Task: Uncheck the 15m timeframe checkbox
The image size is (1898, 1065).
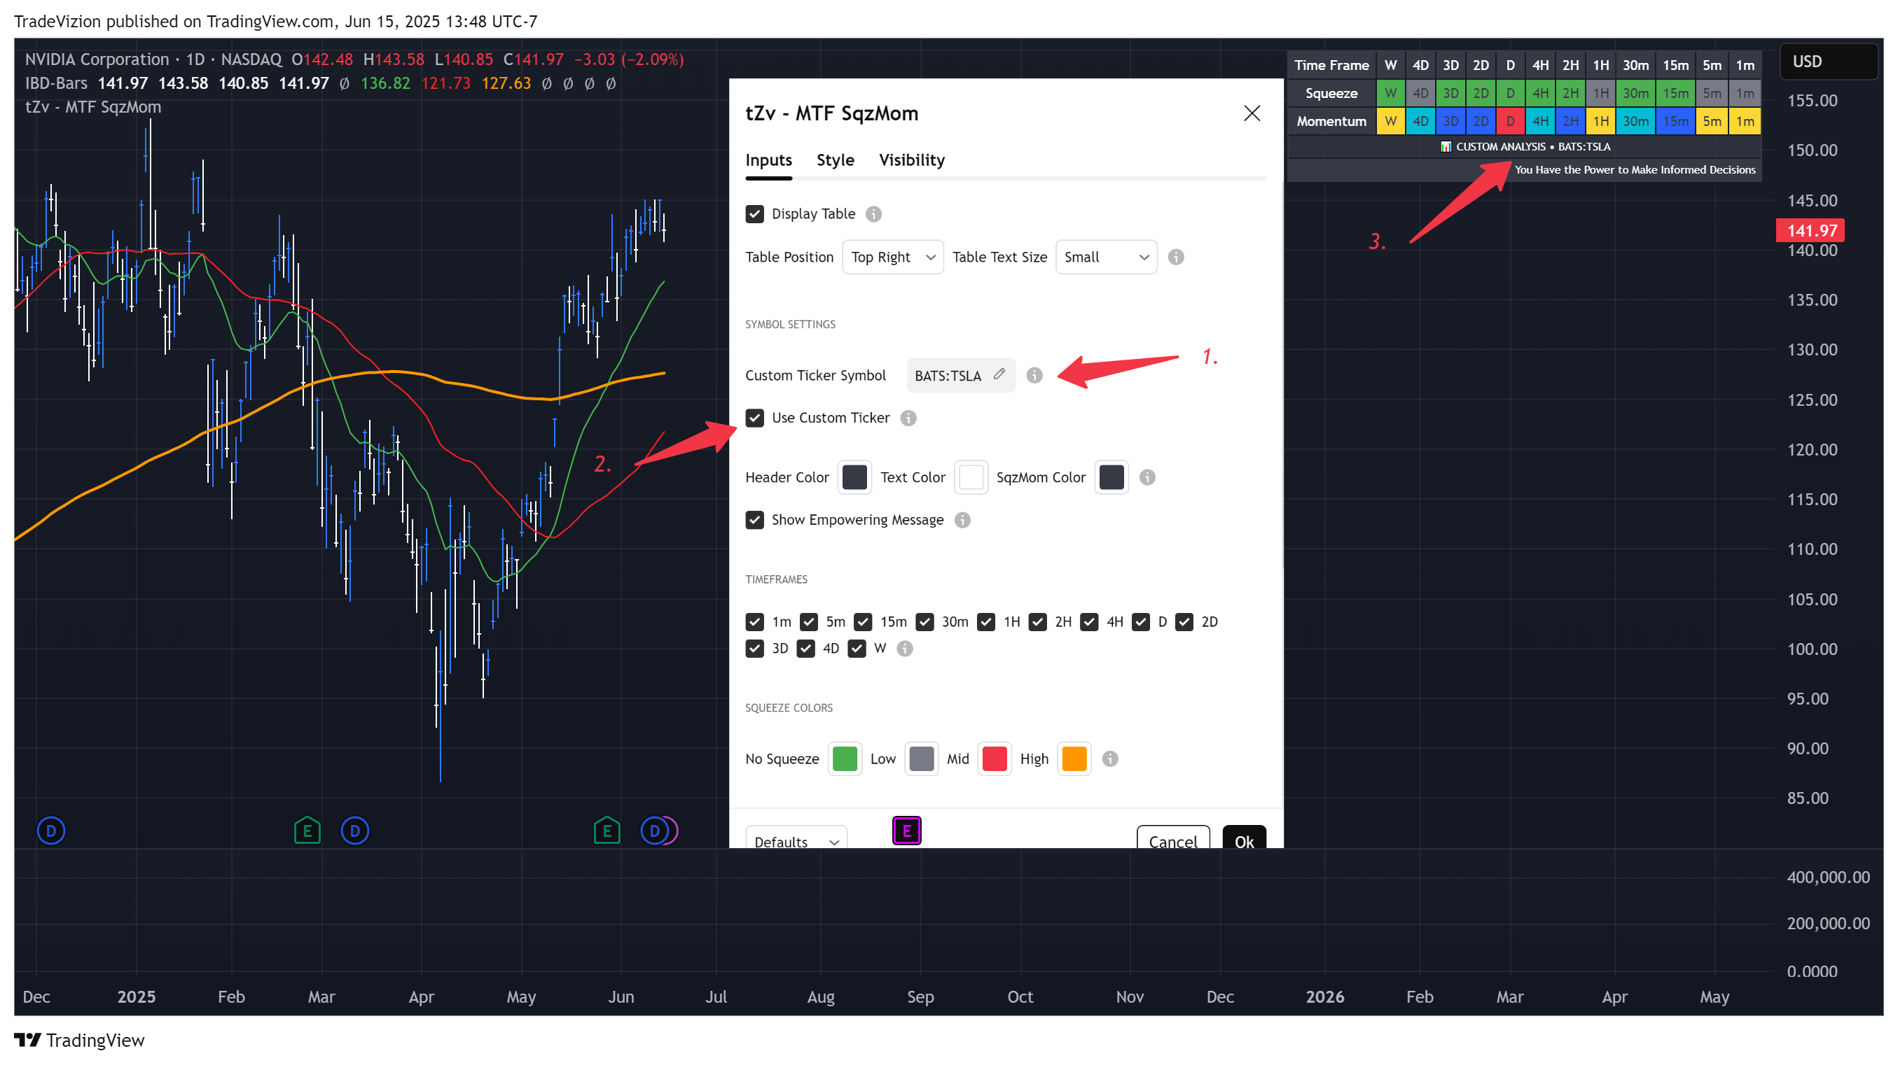Action: (863, 622)
